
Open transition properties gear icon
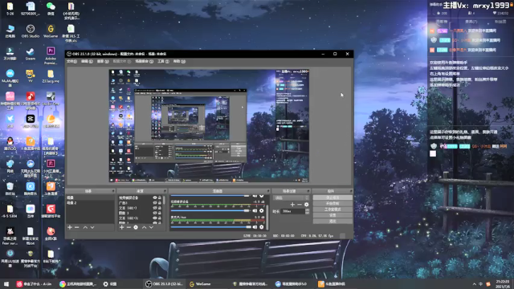307,205
